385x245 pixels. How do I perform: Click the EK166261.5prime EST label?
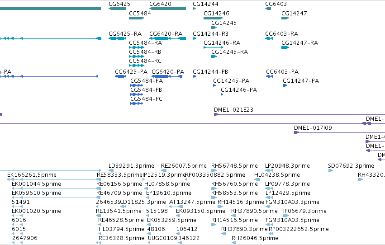[x=32, y=175]
